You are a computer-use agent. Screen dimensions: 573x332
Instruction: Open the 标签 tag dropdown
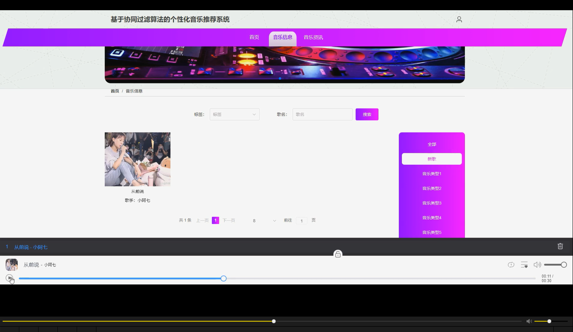234,114
